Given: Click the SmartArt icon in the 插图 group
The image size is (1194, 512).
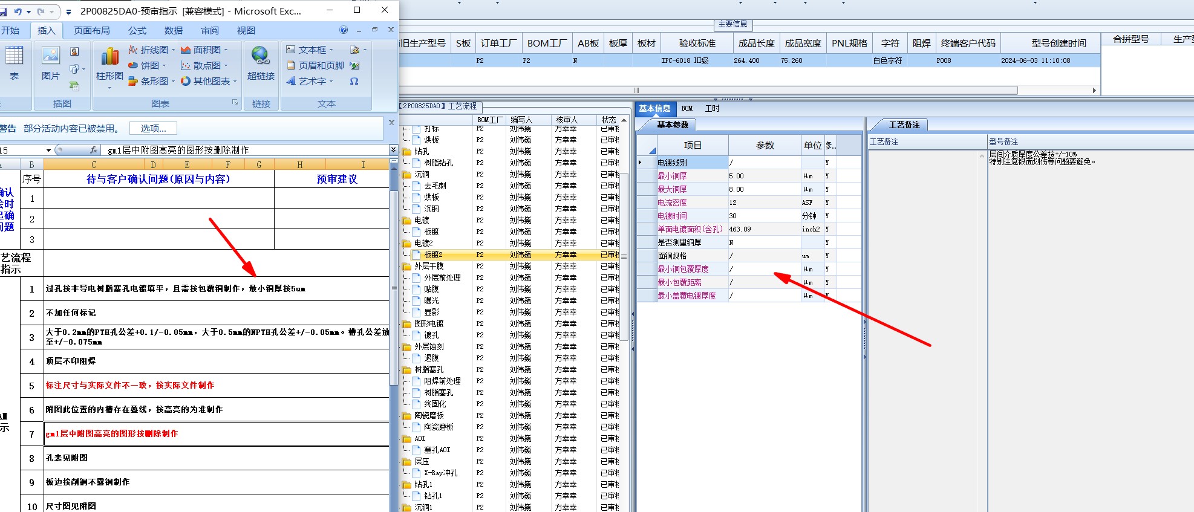Looking at the screenshot, I should pyautogui.click(x=74, y=86).
